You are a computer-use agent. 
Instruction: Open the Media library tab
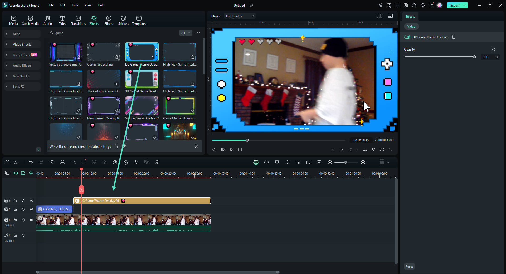tap(13, 20)
